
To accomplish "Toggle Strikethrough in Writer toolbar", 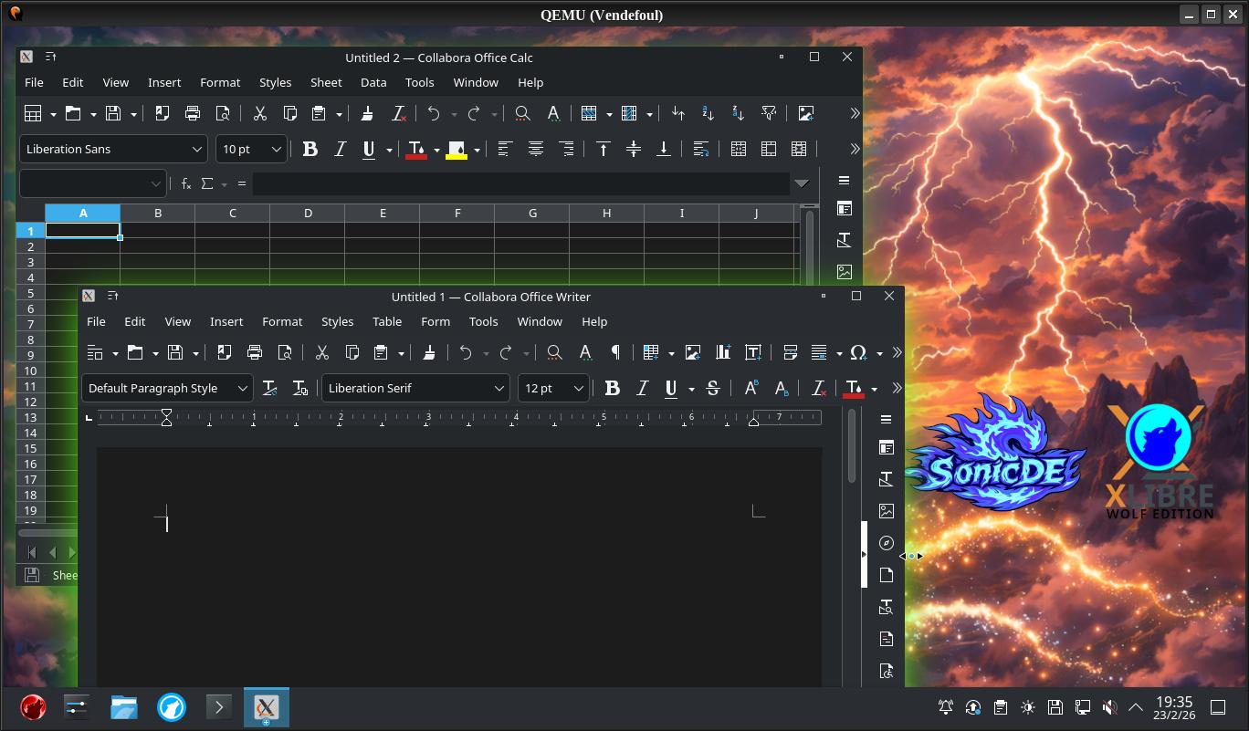I will (x=713, y=388).
